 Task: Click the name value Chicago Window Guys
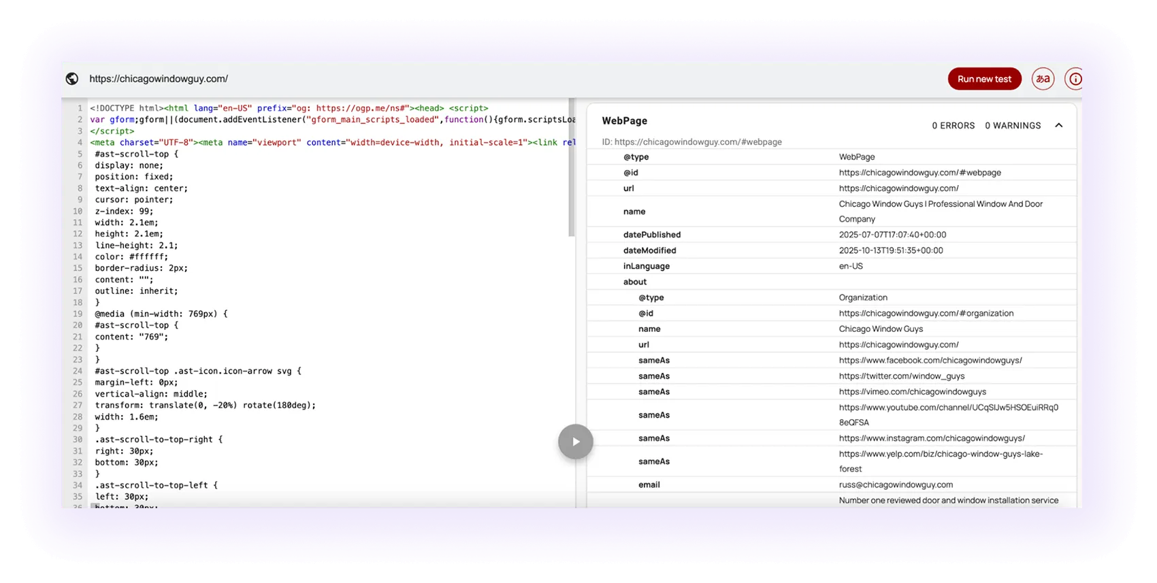tap(881, 329)
